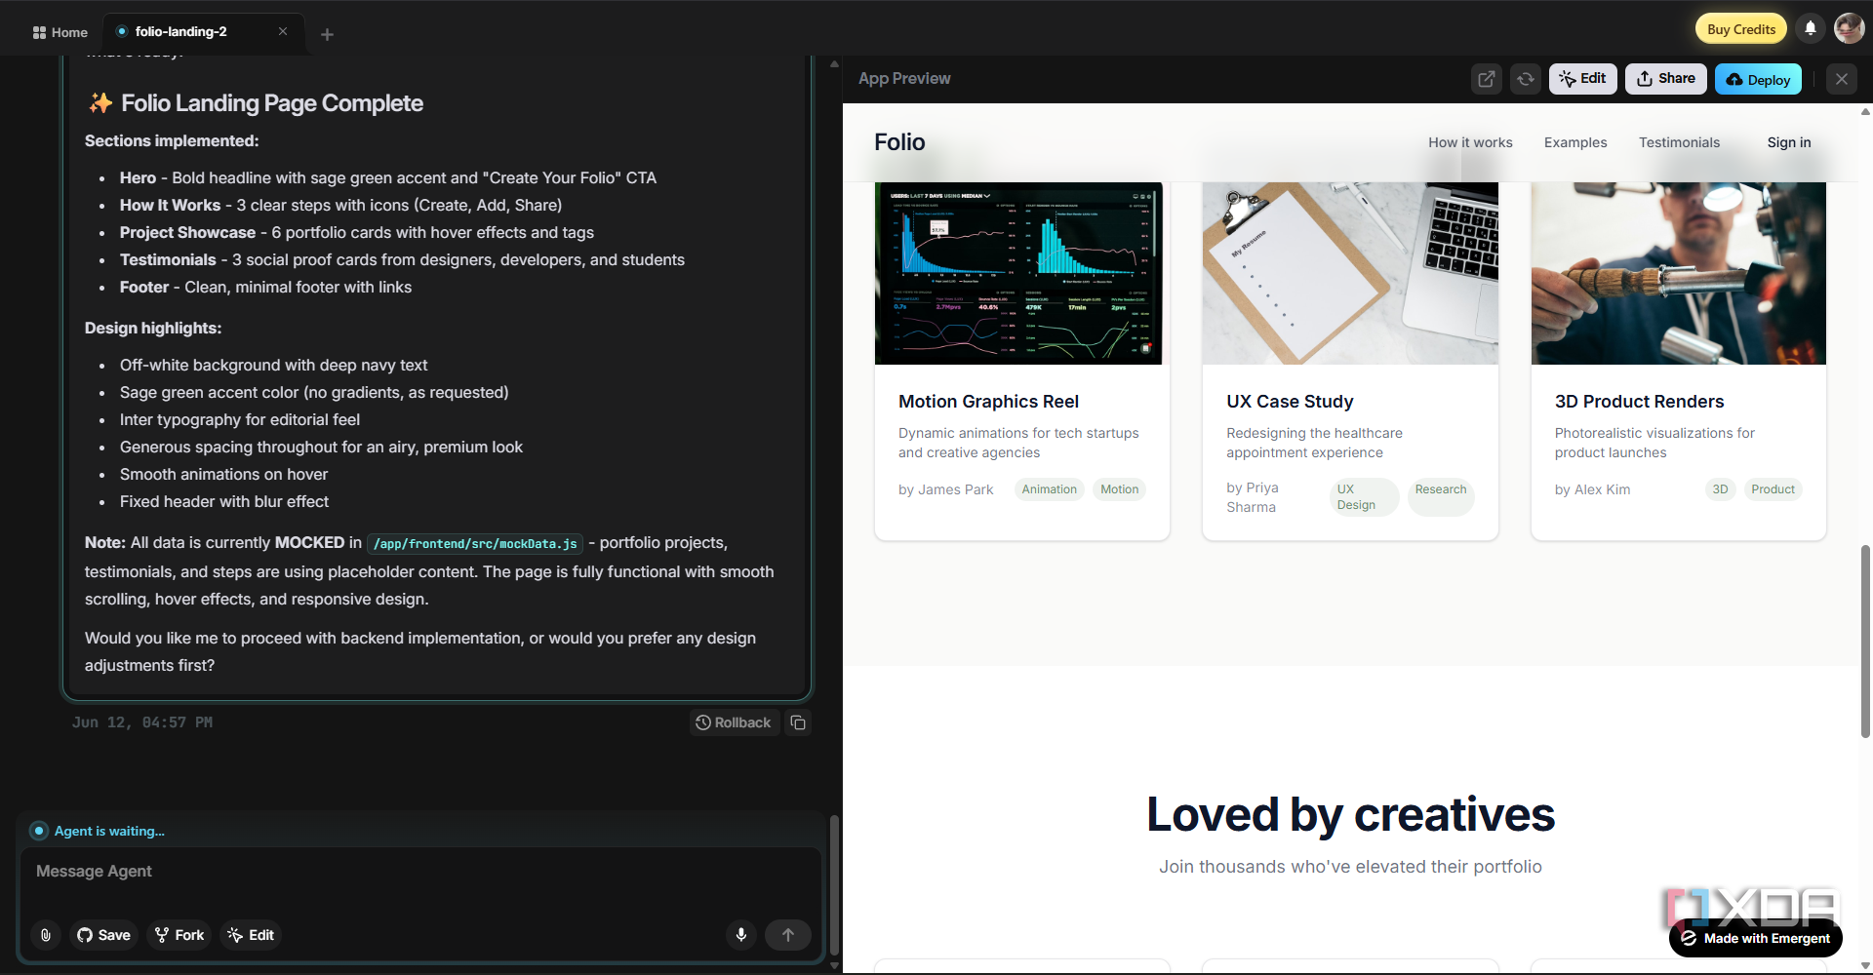Attach a file with paperclip icon
This screenshot has height=975, width=1873.
tap(46, 935)
